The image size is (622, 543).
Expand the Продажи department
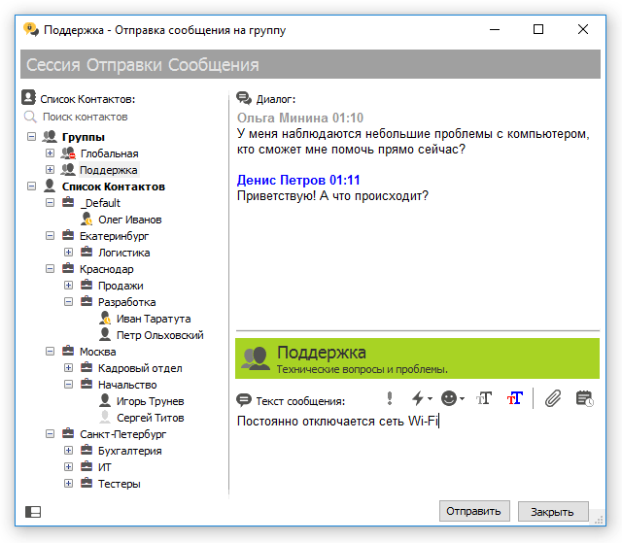pyautogui.click(x=69, y=285)
